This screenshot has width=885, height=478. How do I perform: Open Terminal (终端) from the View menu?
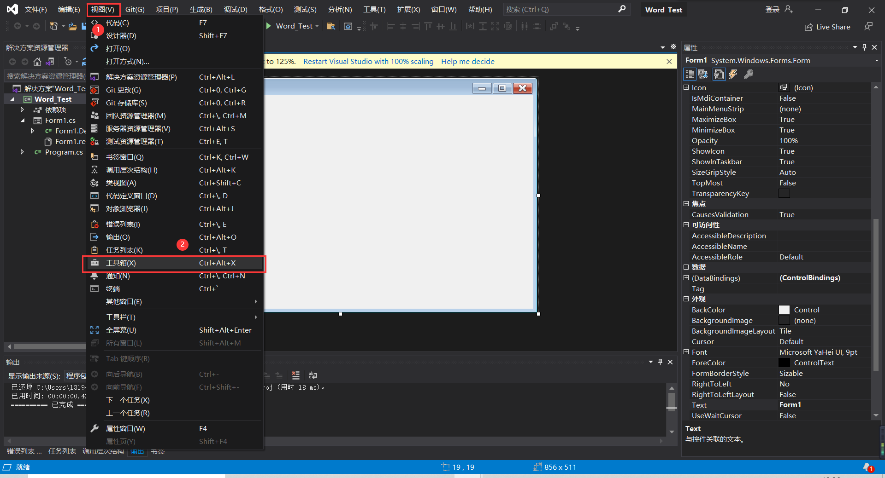(x=174, y=289)
